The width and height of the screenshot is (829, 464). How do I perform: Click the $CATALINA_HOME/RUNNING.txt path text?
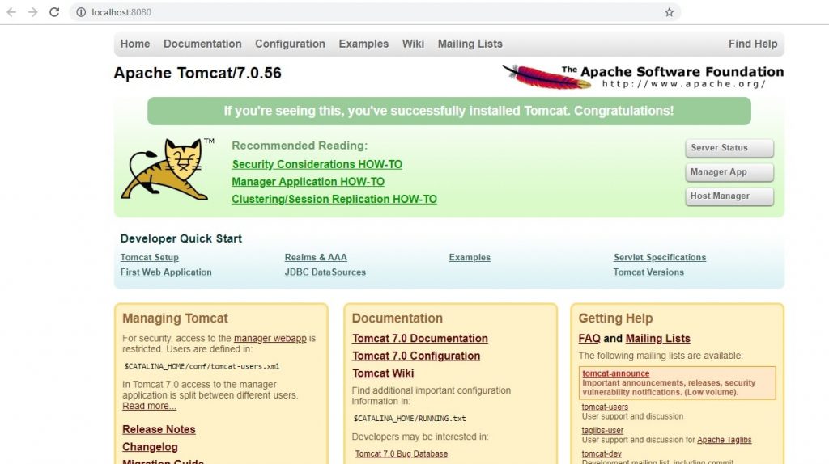point(410,419)
